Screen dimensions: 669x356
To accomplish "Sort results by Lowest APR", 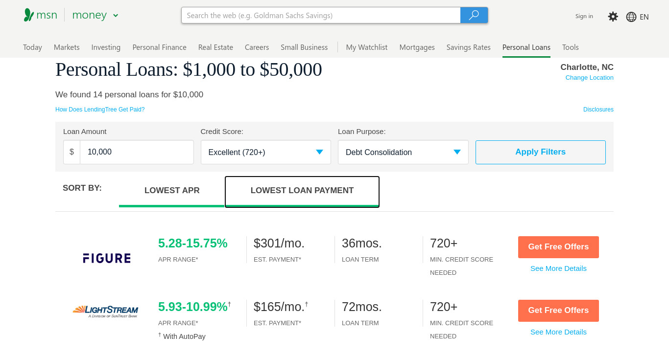I will tap(172, 191).
